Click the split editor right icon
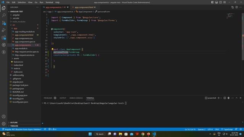This screenshot has width=244, height=137. click(x=236, y=7)
